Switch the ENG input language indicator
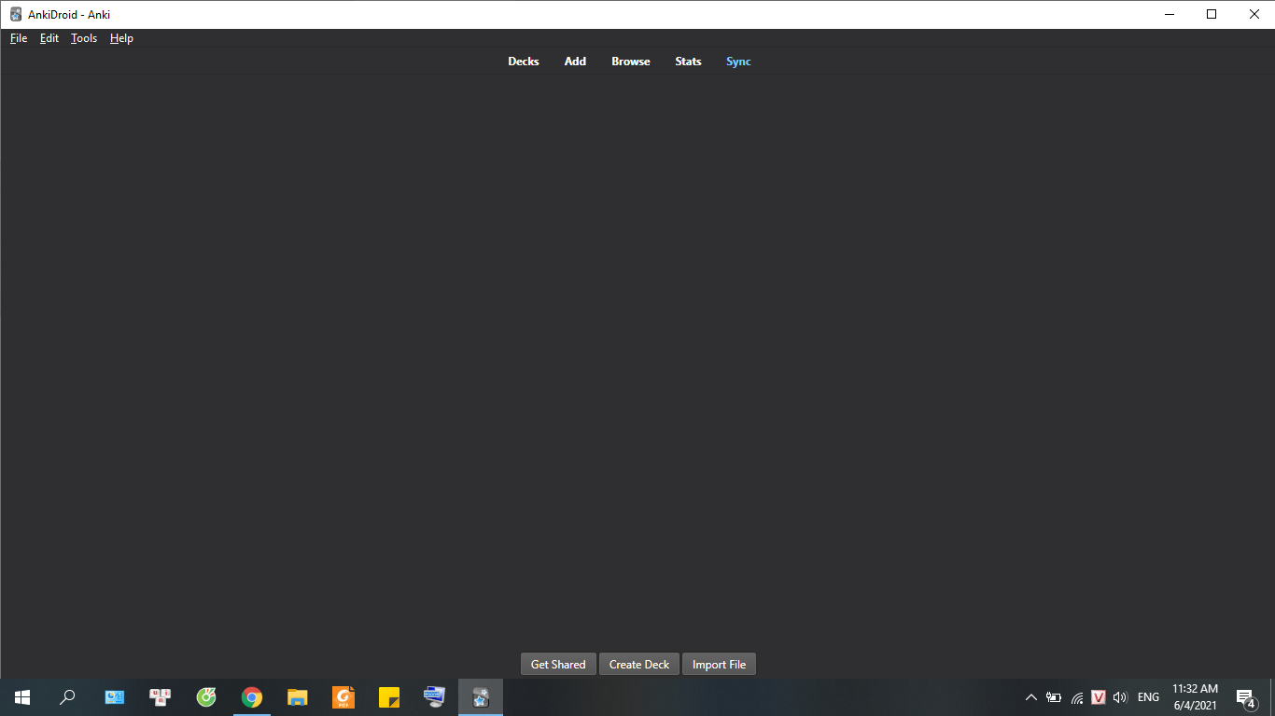 pos(1148,697)
